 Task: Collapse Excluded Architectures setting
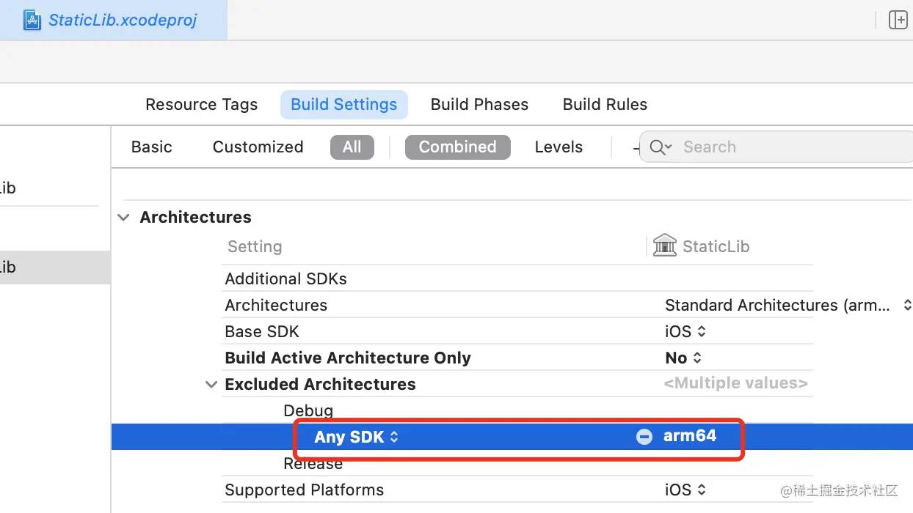[x=211, y=385]
